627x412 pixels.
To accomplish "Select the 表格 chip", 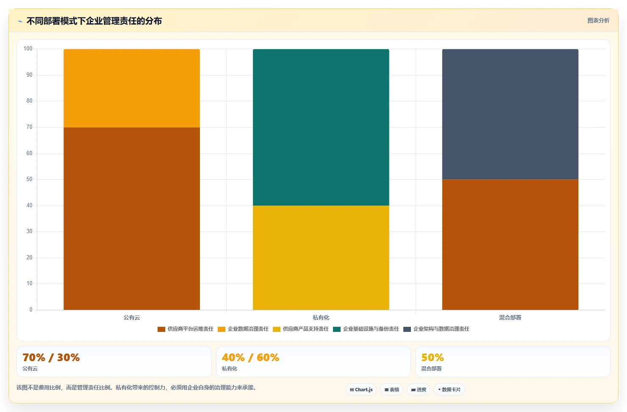I will coord(391,390).
